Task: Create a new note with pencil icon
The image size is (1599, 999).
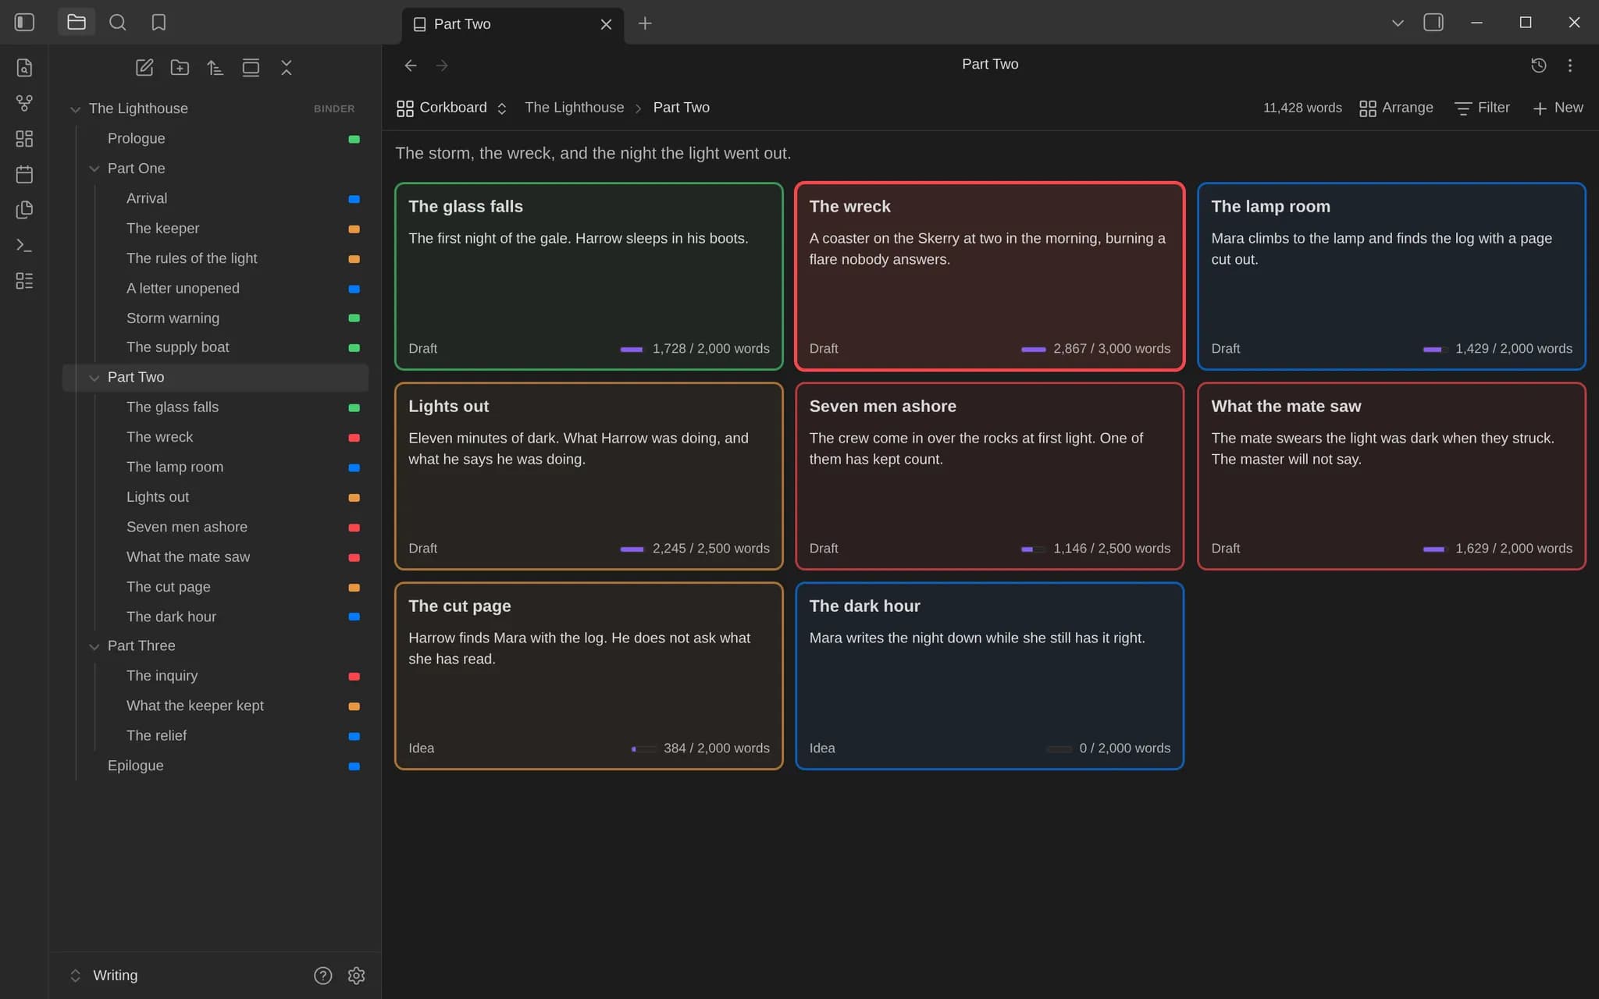Action: pyautogui.click(x=144, y=68)
